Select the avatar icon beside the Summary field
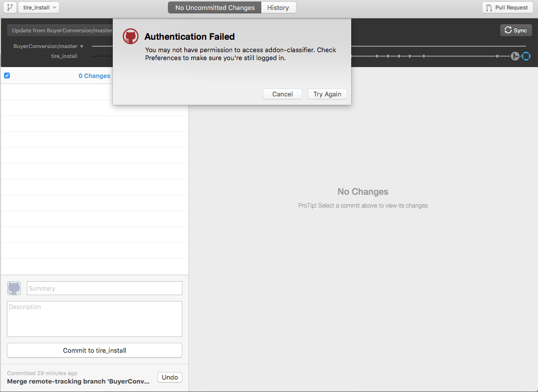538x392 pixels. pos(13,288)
